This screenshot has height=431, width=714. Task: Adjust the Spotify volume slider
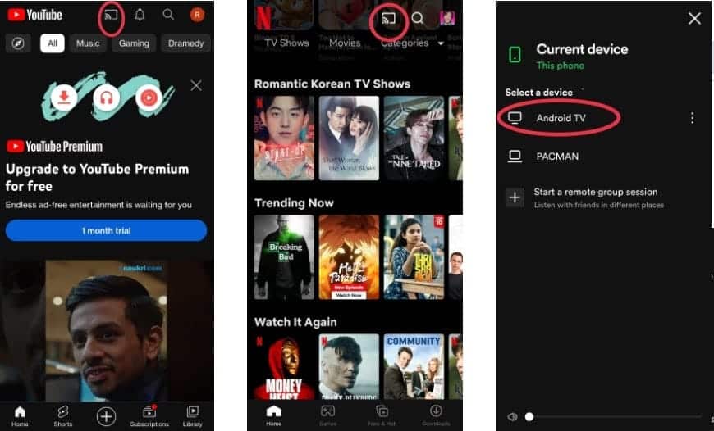click(612, 416)
